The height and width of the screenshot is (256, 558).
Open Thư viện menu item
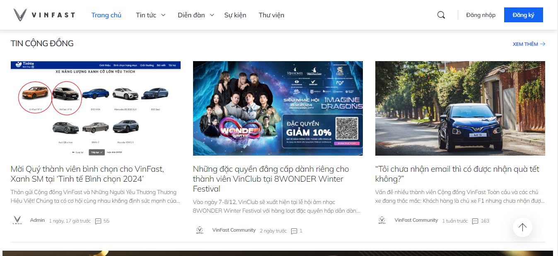[x=271, y=15]
